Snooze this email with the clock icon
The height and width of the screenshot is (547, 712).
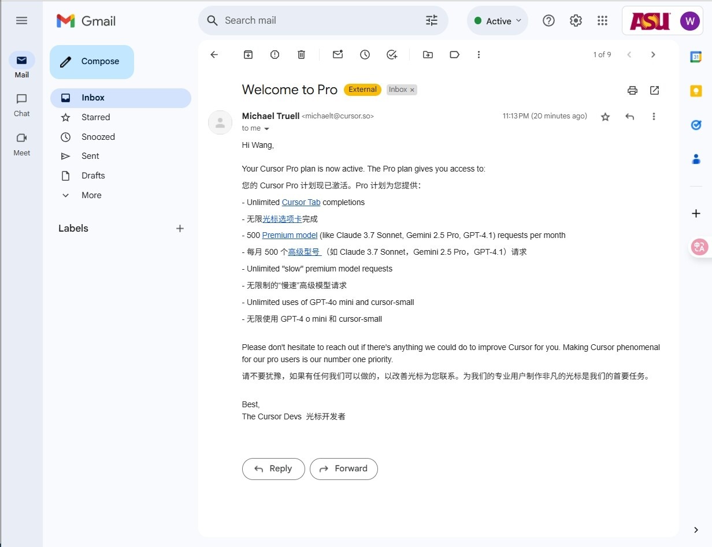tap(365, 54)
